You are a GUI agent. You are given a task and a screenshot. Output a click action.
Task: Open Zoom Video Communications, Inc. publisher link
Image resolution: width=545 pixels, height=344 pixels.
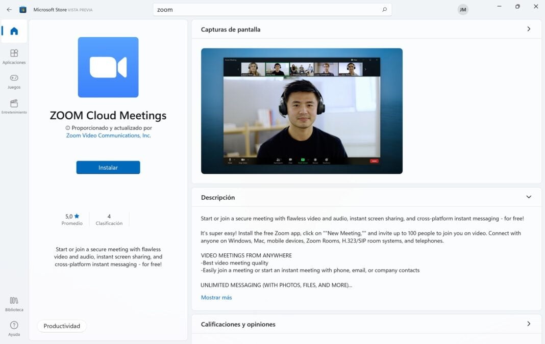click(x=109, y=136)
